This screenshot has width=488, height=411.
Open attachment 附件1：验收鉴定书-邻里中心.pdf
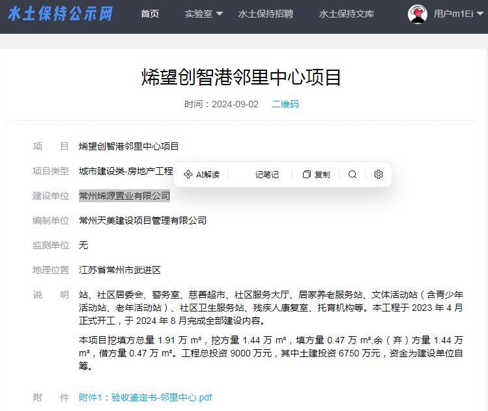coord(145,397)
